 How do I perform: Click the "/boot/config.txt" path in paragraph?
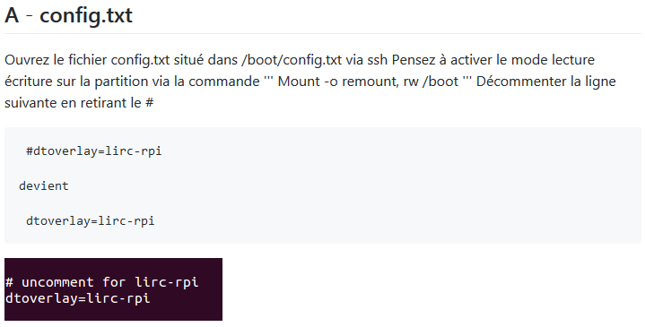292,60
